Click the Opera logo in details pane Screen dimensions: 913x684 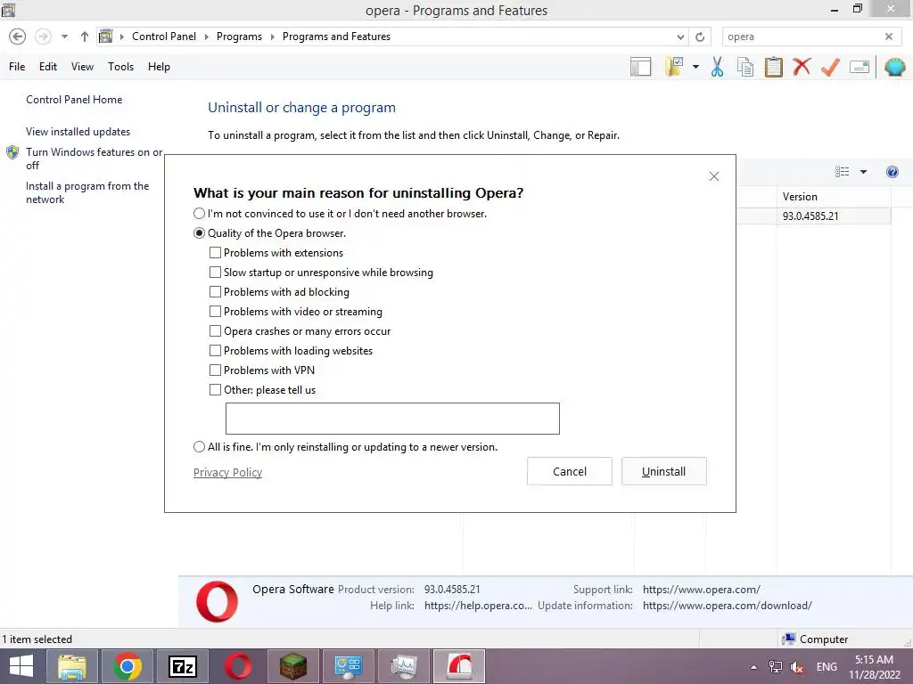(218, 601)
